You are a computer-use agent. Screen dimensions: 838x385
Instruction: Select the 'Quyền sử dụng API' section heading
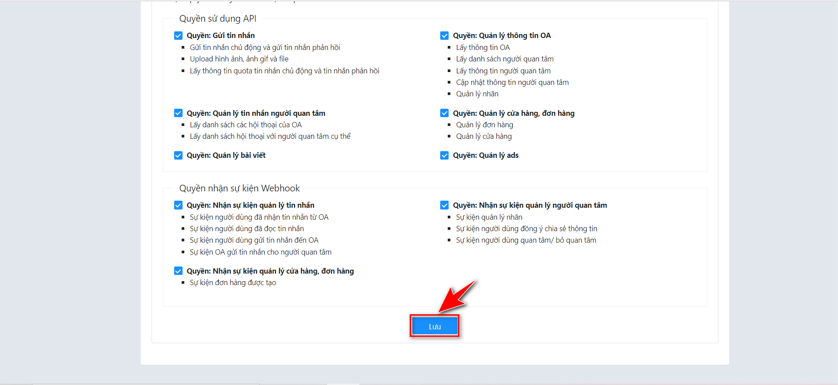pyautogui.click(x=217, y=19)
